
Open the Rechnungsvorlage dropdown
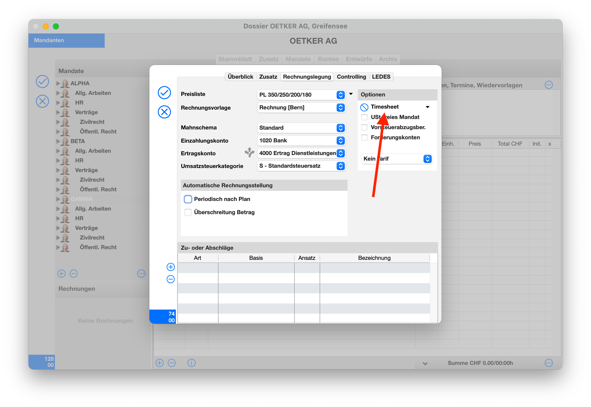[301, 108]
